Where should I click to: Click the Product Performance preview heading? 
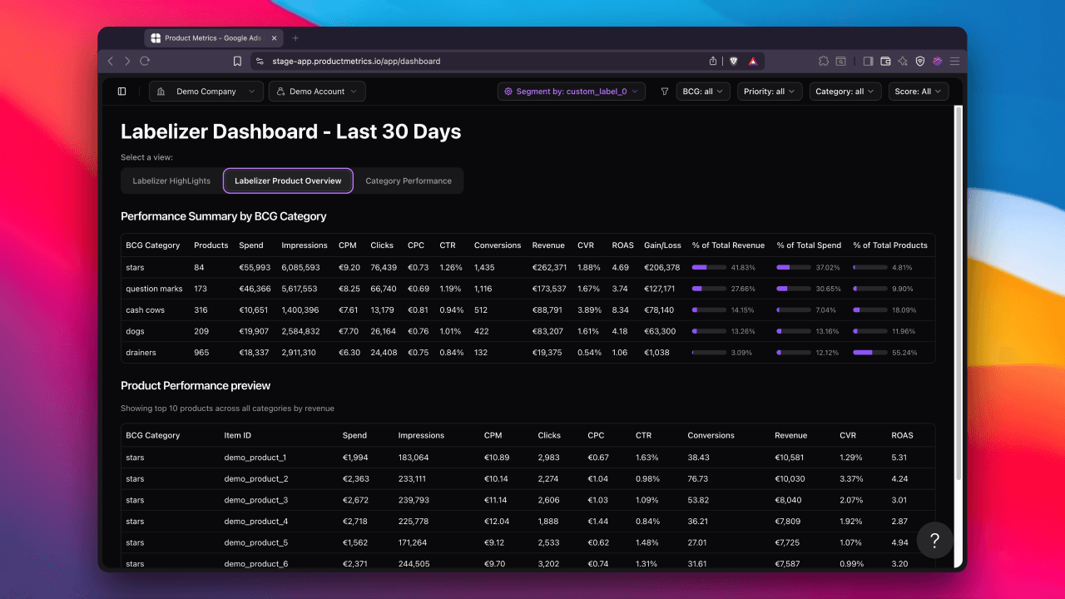(x=196, y=386)
